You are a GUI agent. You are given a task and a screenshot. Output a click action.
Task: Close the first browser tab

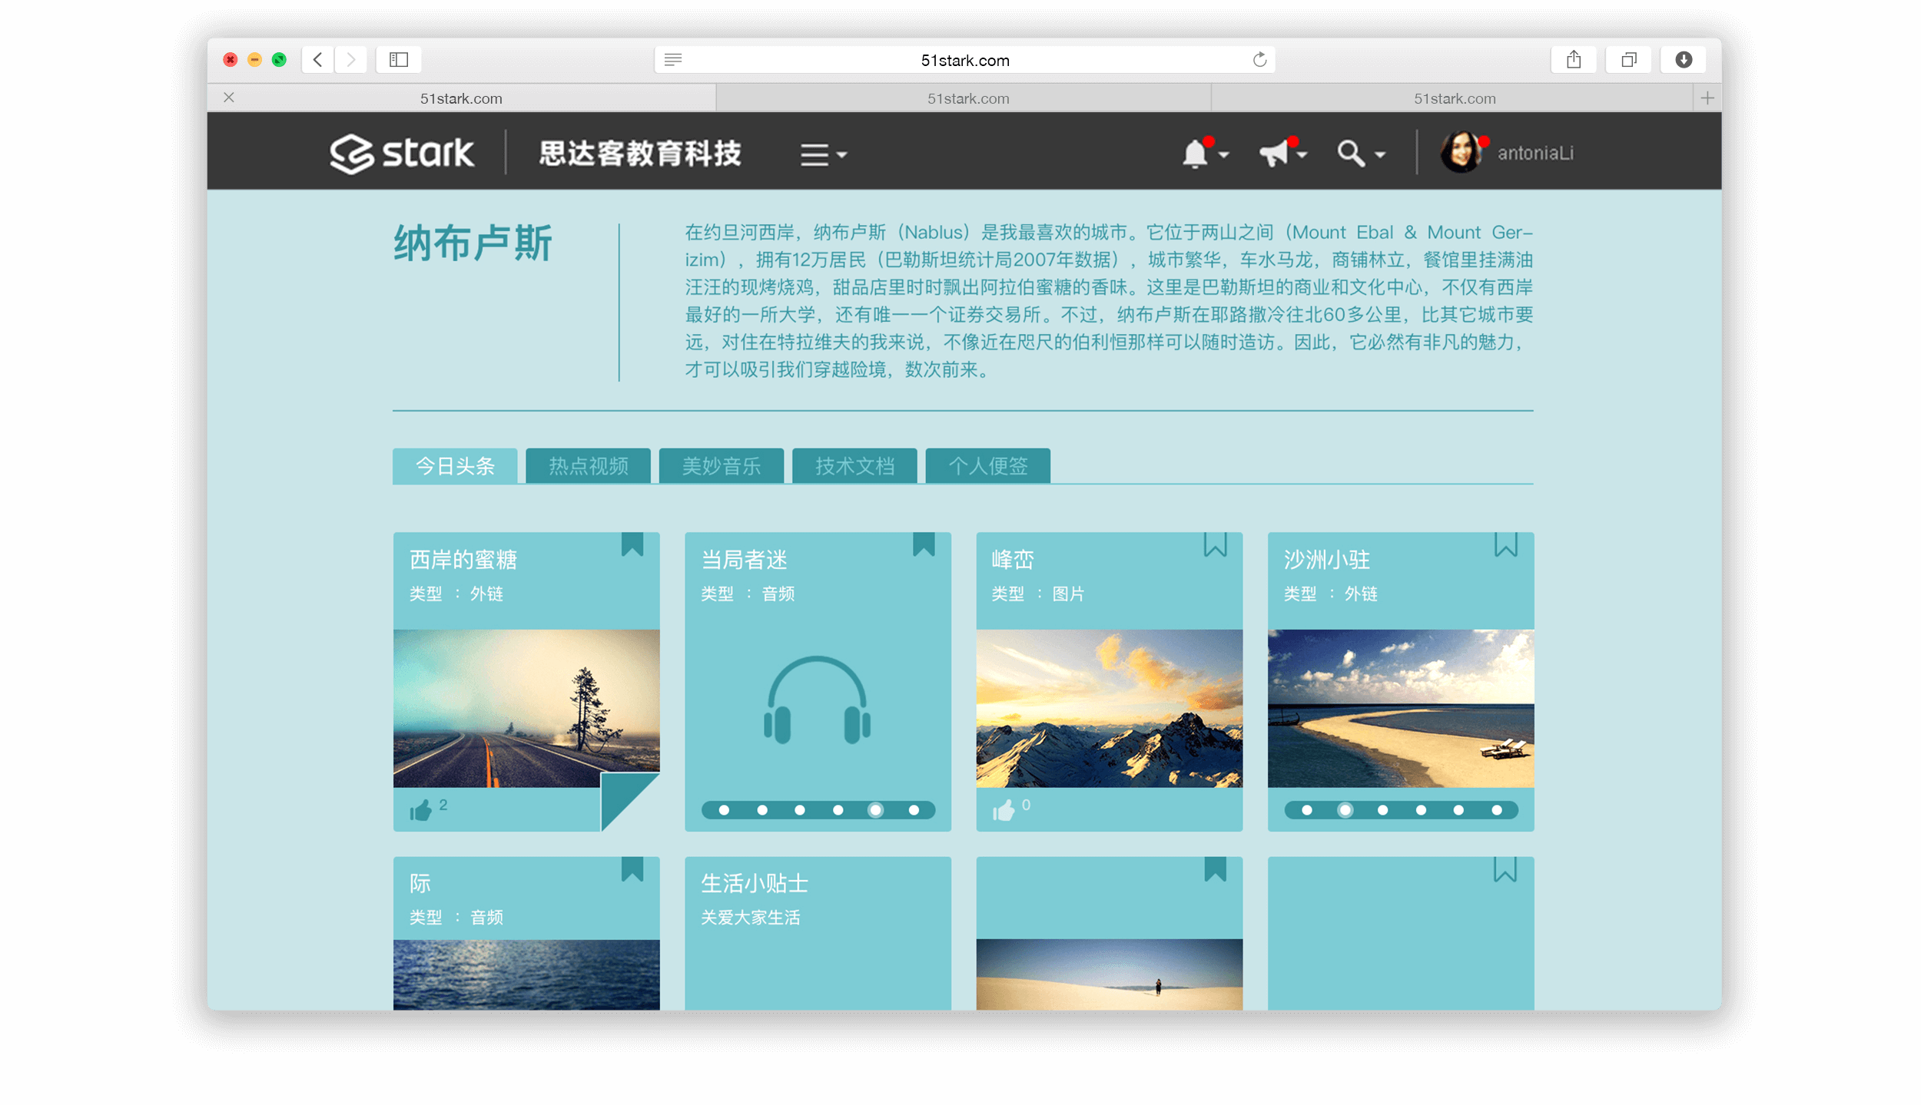(228, 98)
